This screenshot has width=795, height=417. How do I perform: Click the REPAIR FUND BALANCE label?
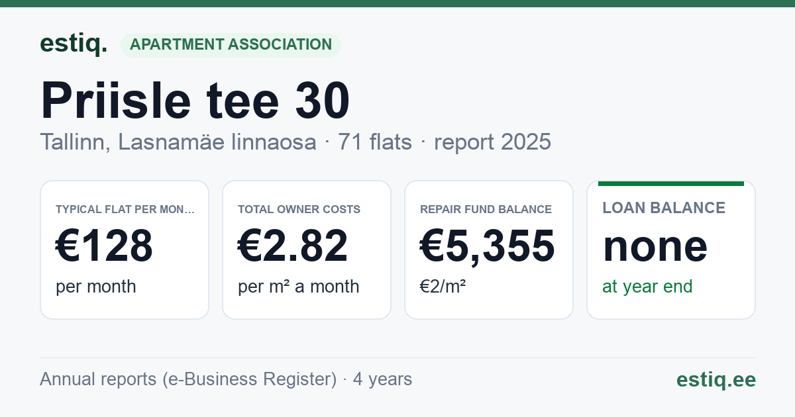pyautogui.click(x=486, y=209)
